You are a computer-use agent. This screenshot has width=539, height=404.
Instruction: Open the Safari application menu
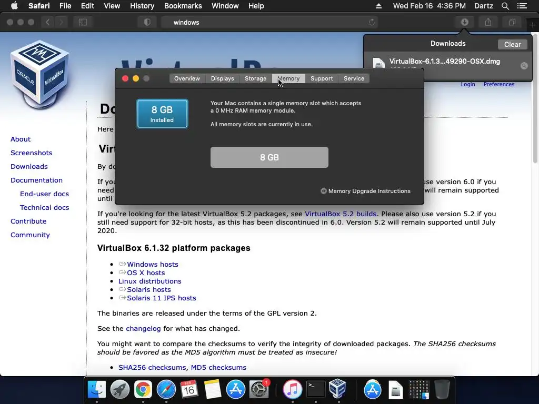(39, 6)
